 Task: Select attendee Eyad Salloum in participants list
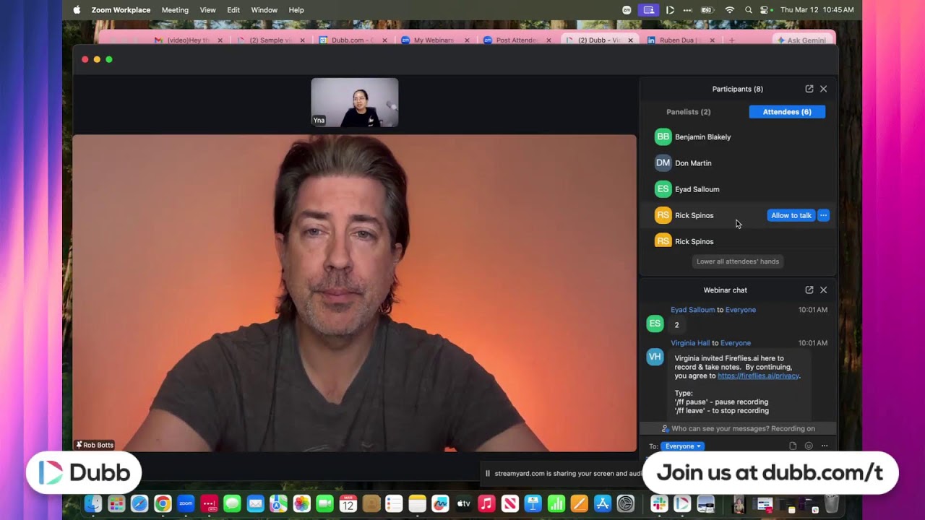tap(738, 189)
